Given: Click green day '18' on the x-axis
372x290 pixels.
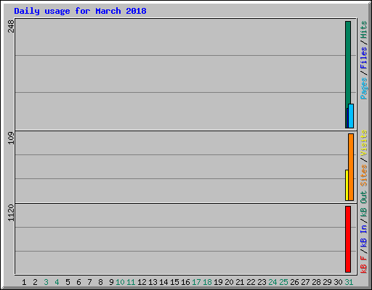Looking at the screenshot, I should (207, 282).
